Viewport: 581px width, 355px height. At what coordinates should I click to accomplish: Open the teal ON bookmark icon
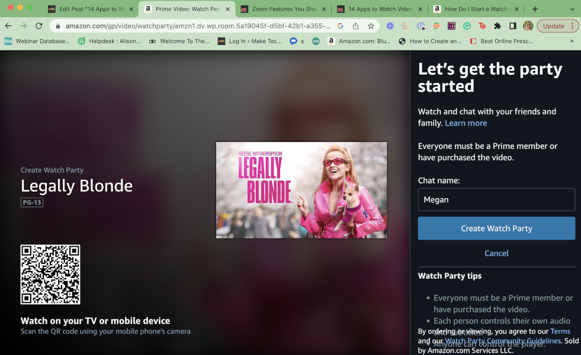(316, 41)
